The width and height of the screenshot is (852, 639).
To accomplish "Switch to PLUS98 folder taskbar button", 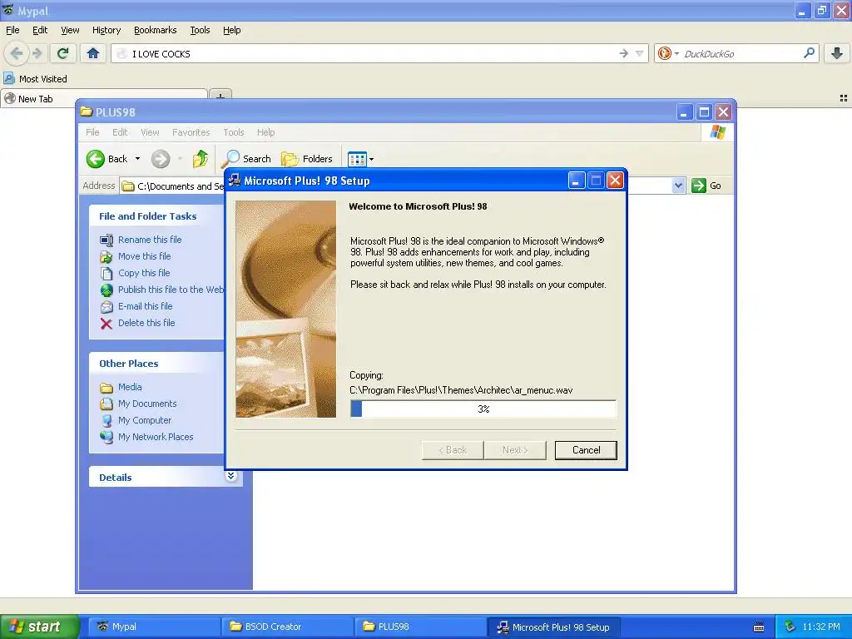I will (420, 627).
